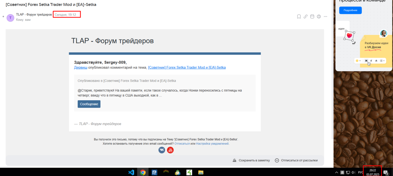Viewport: 393px width, 176px height.
Task: Click the subject line [Советник] Forex Setka Trader Mod
Action: (x=51, y=5)
